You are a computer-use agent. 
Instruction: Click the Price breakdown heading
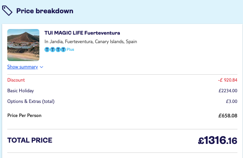point(45,11)
